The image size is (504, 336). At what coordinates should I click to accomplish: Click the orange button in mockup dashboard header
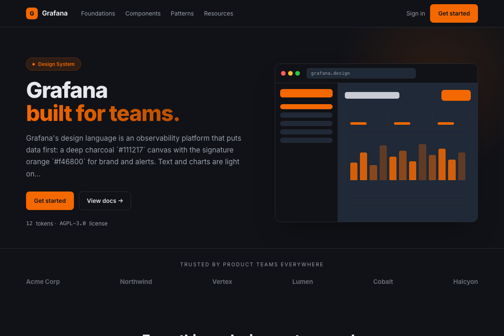[456, 95]
